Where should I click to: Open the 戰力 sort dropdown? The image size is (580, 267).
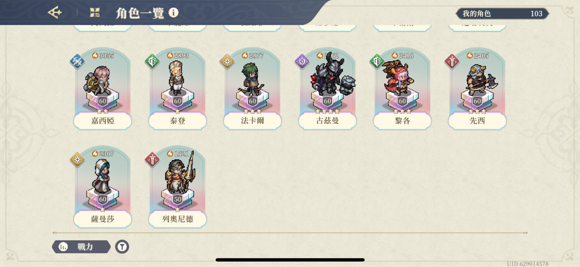pyautogui.click(x=81, y=247)
